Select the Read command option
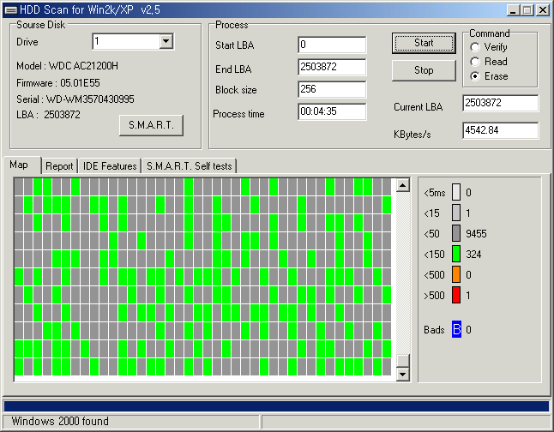This screenshot has width=554, height=432. (x=475, y=62)
